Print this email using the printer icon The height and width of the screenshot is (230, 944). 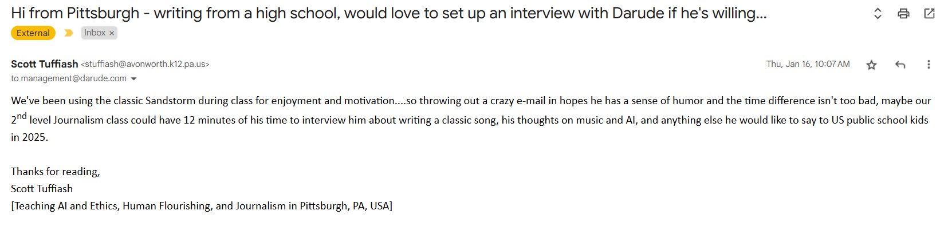(x=903, y=14)
